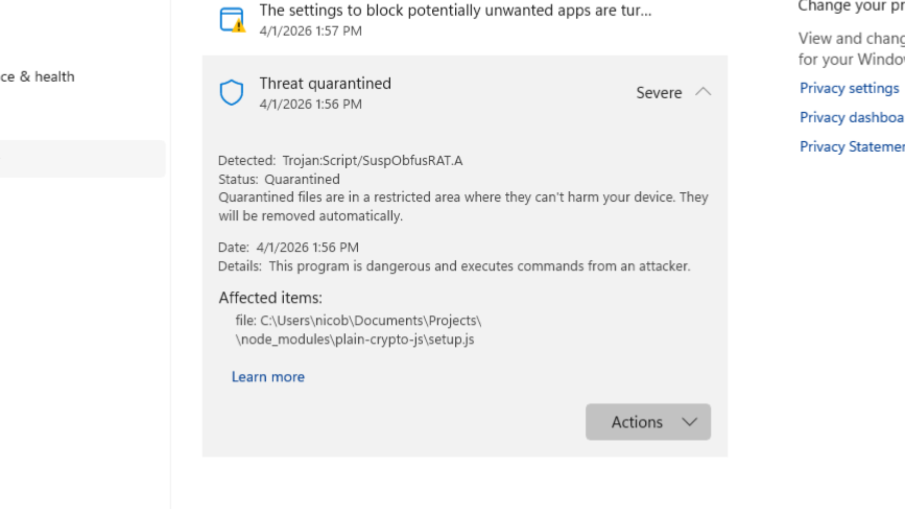Open the Privacy settings link
Screen dimensions: 905x509
pyautogui.click(x=849, y=88)
